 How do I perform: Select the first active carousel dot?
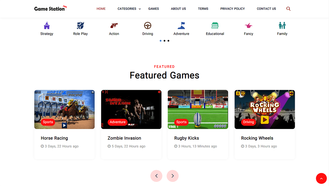pyautogui.click(x=161, y=41)
